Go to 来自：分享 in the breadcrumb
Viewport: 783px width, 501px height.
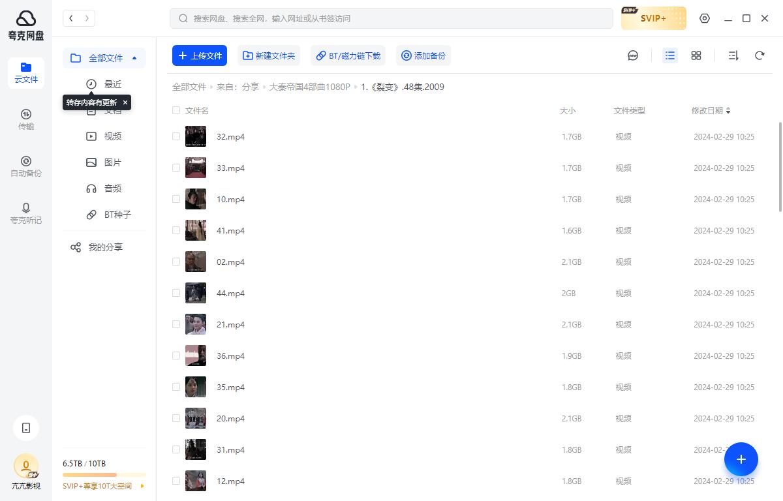(238, 87)
